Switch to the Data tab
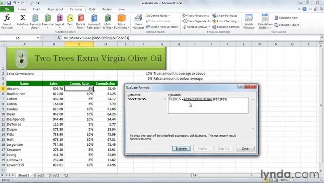This screenshot has height=183, width=324. tap(92, 9)
